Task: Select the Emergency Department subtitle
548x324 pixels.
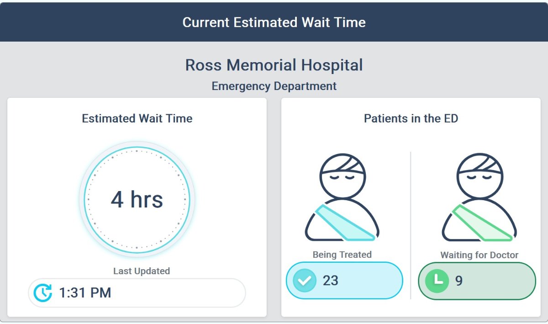Action: click(274, 86)
